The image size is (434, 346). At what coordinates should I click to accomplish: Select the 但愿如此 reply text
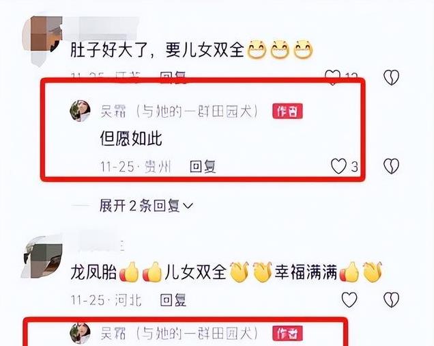coord(131,138)
